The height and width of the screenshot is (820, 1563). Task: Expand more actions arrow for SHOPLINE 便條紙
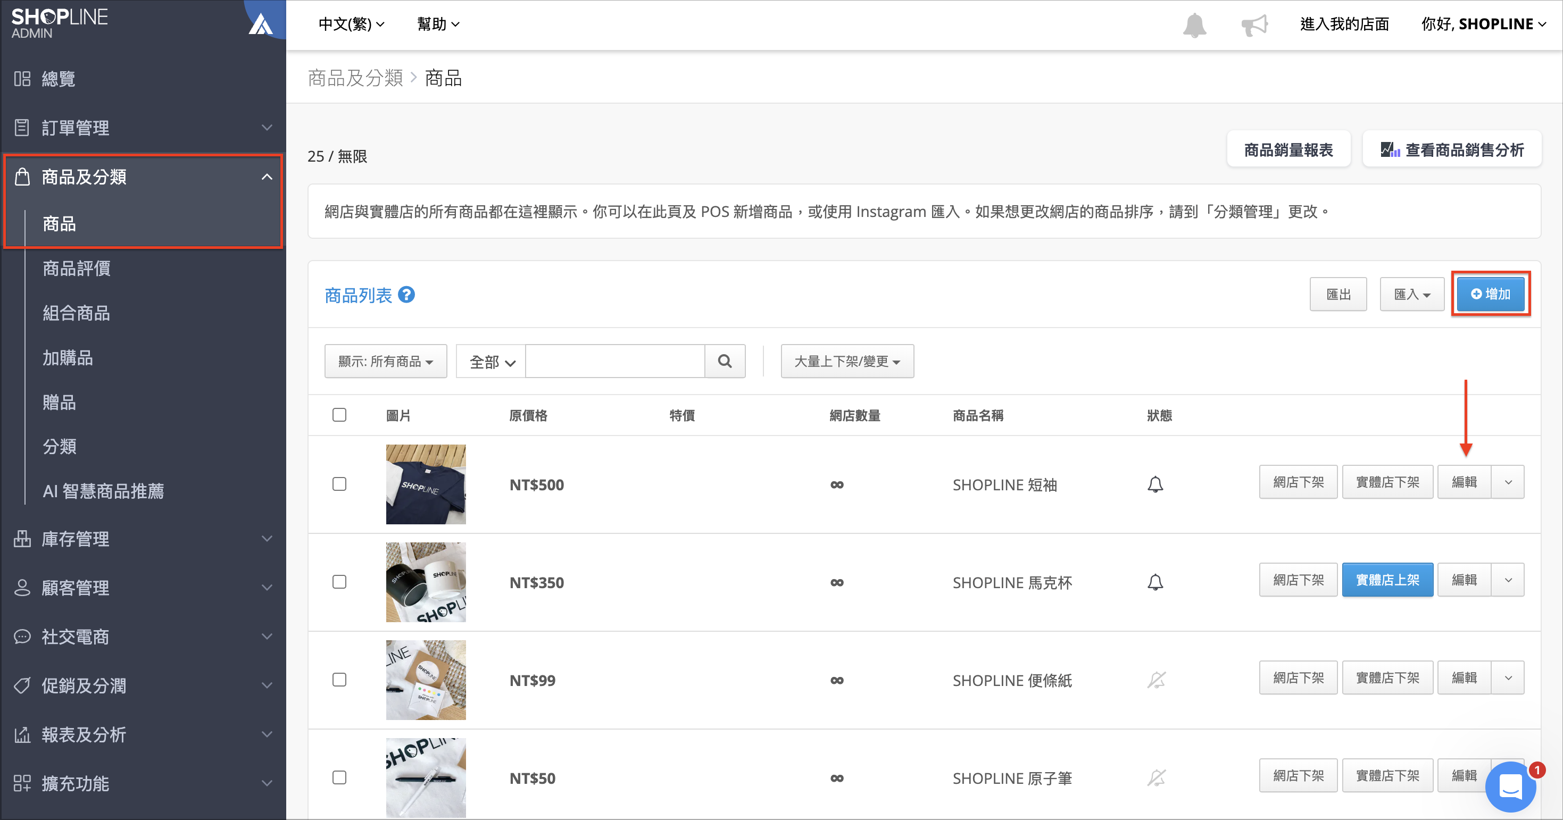[x=1508, y=677]
